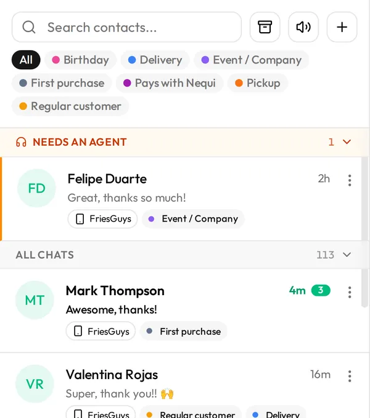The width and height of the screenshot is (370, 418).
Task: Filter contacts by Delivery tag
Action: (x=155, y=60)
